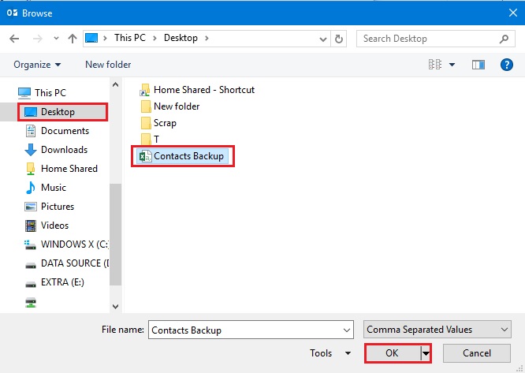Open the view options dropdown arrow

point(452,65)
